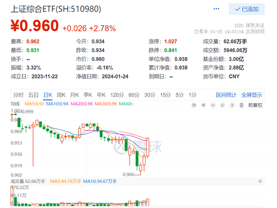Close the volume panel with X icon

click(x=260, y=181)
